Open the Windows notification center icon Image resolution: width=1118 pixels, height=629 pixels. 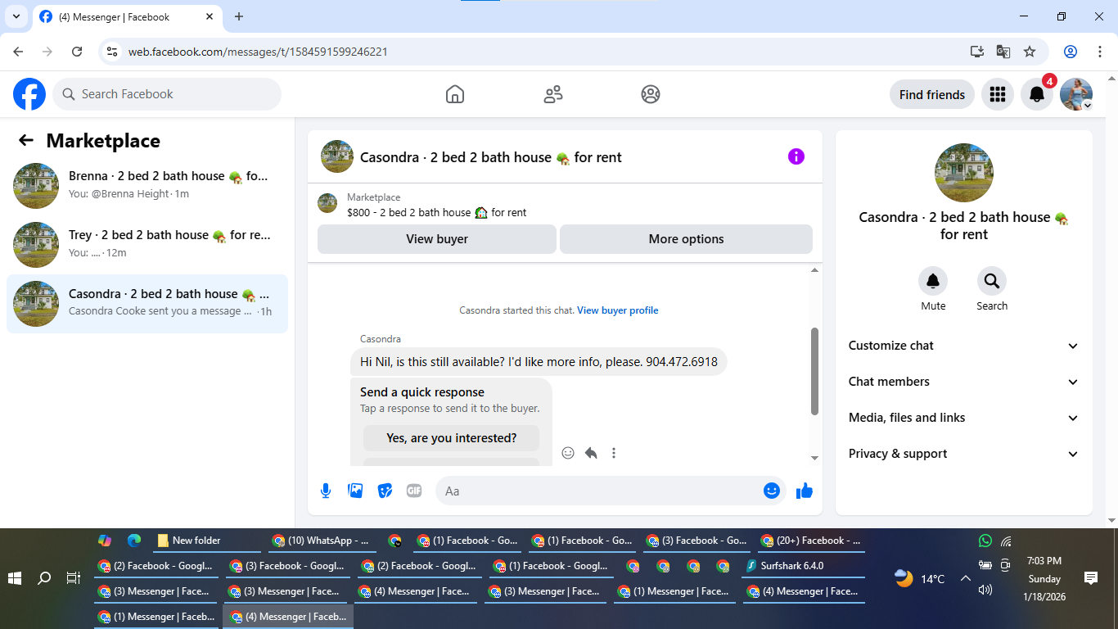(x=1091, y=578)
